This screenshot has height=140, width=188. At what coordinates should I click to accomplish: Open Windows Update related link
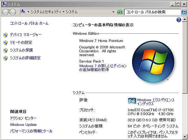[x=23, y=125]
